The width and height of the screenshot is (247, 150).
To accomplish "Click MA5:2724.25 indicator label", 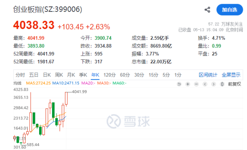I will 38,83.
